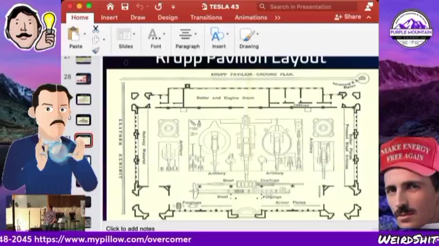This screenshot has width=439, height=246.
Task: Click the Share button
Action: [x=347, y=17]
